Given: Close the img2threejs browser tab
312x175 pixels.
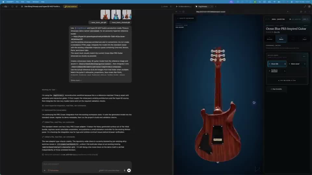Looking at the screenshot, I should [212, 6].
